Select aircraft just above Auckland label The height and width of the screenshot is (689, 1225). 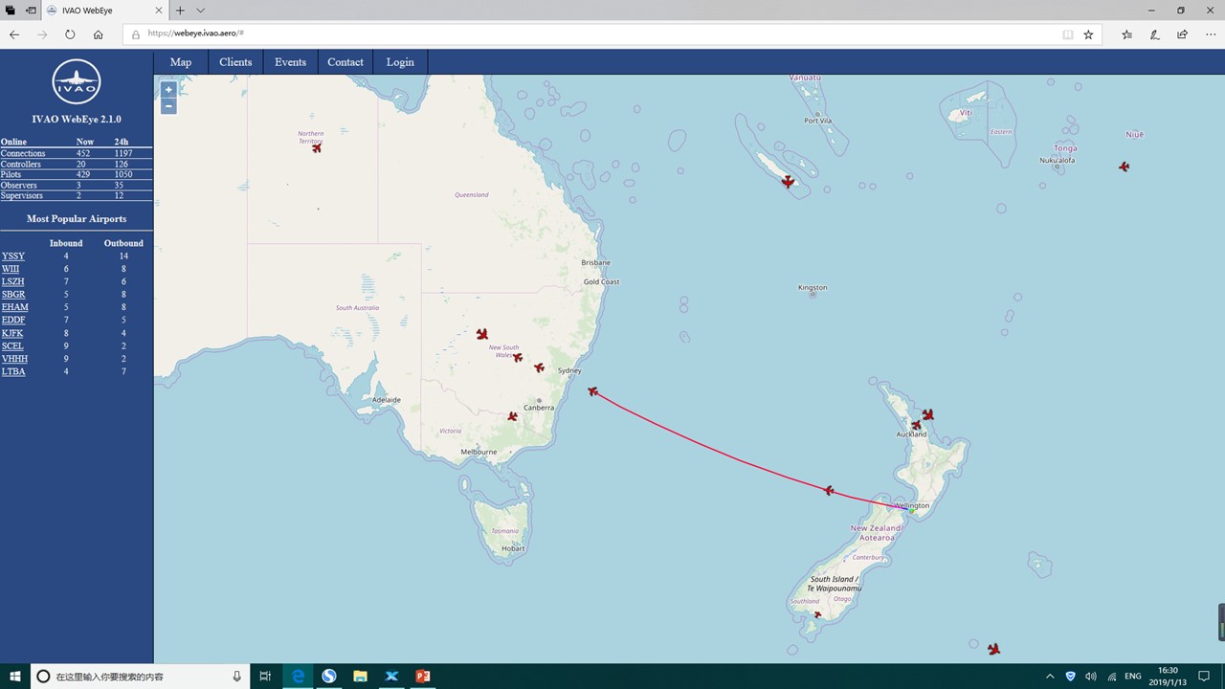(x=916, y=425)
